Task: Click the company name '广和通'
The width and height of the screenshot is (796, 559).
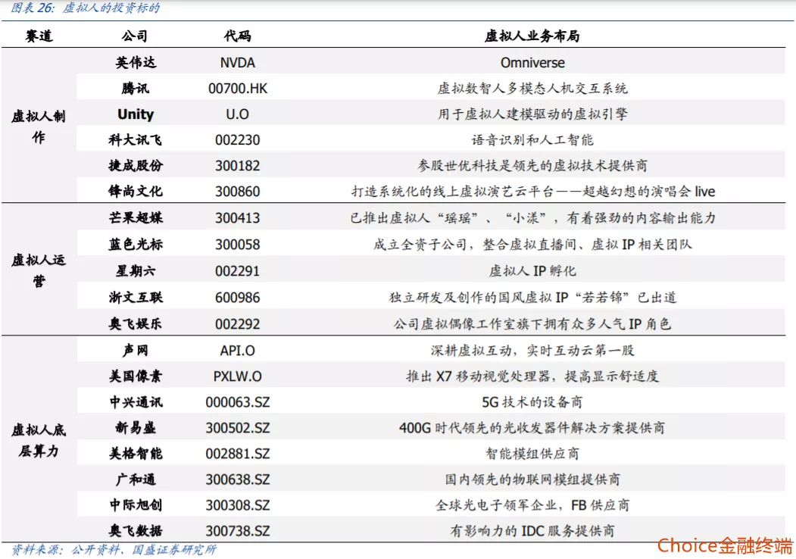Action: (136, 479)
